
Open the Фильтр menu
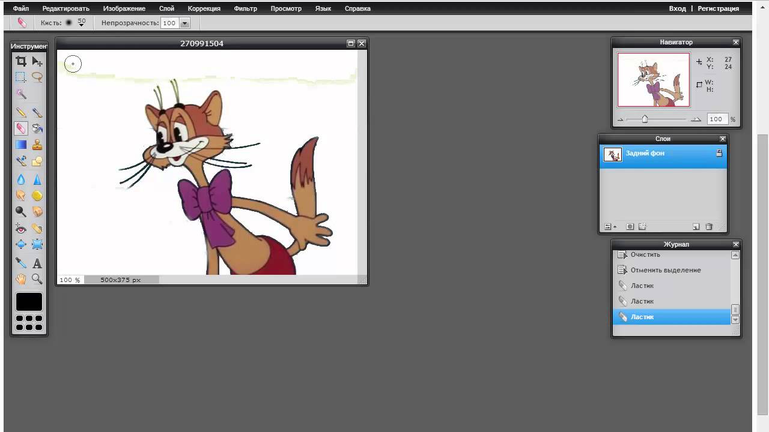coord(245,8)
